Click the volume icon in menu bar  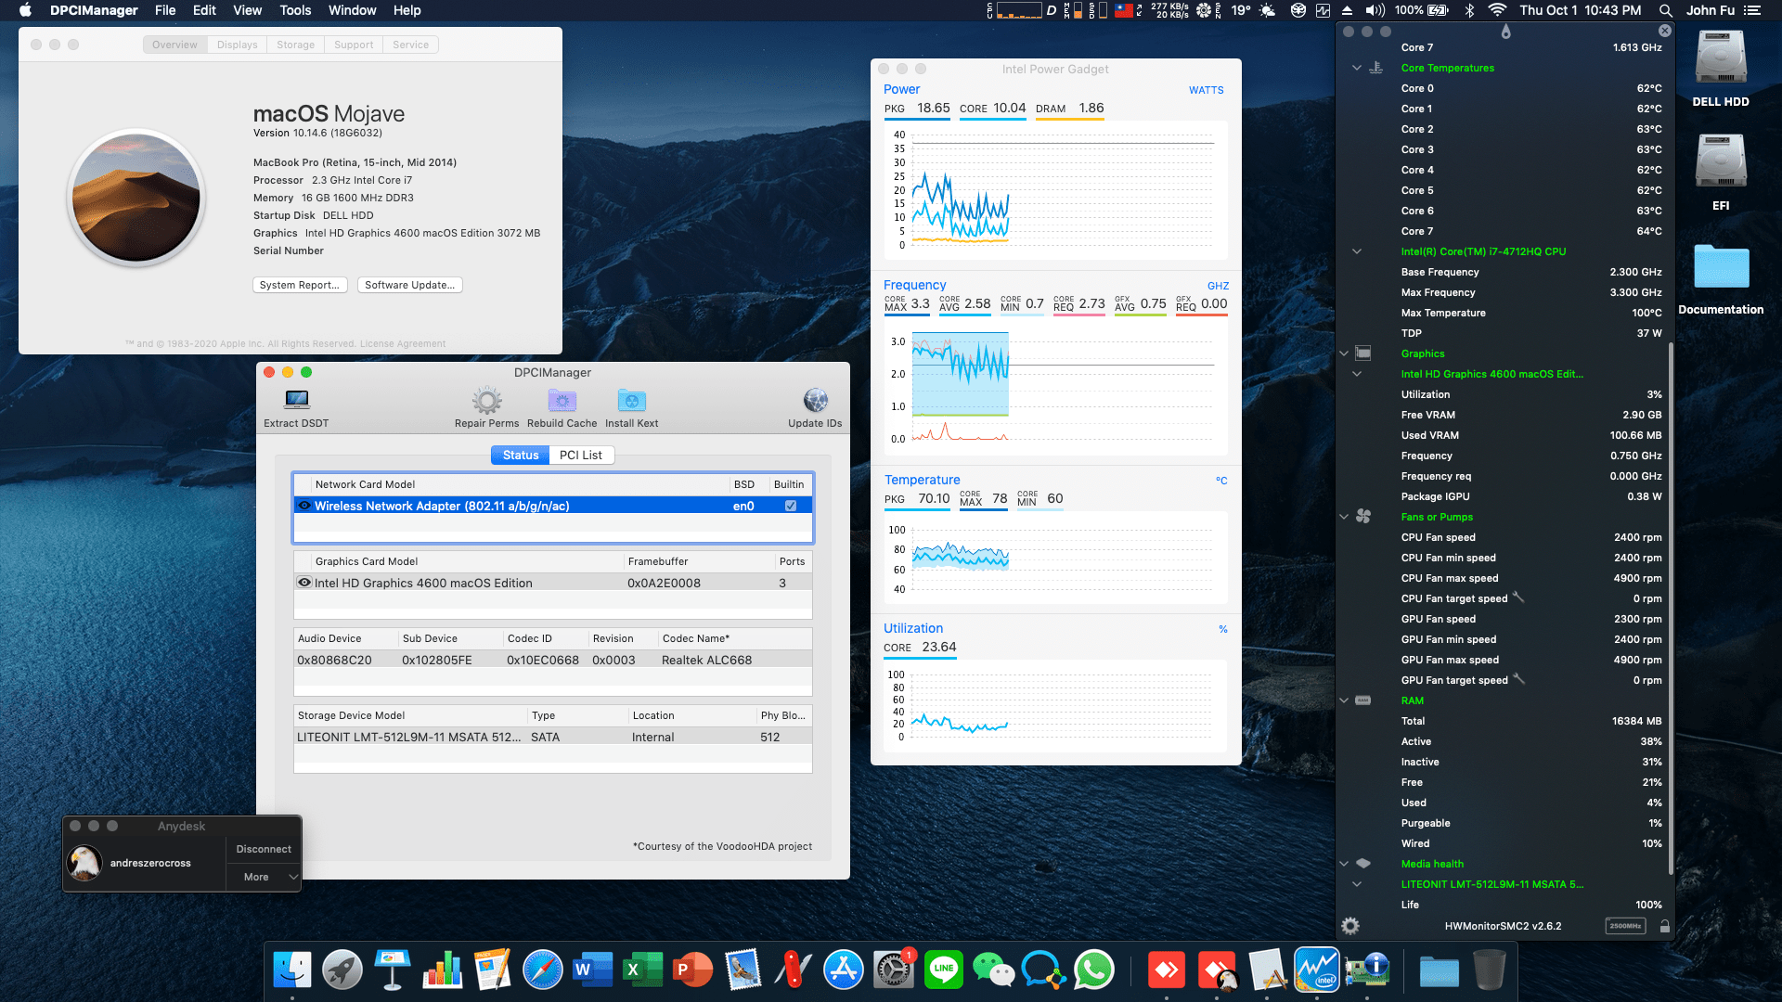[x=1375, y=10]
